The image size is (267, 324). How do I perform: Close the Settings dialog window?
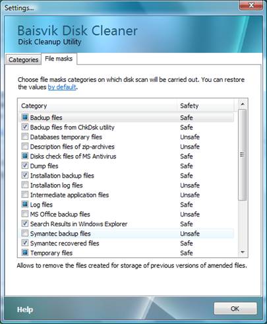[251, 5]
